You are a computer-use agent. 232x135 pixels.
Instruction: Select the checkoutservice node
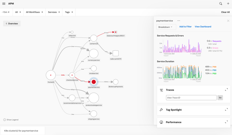[72, 75]
